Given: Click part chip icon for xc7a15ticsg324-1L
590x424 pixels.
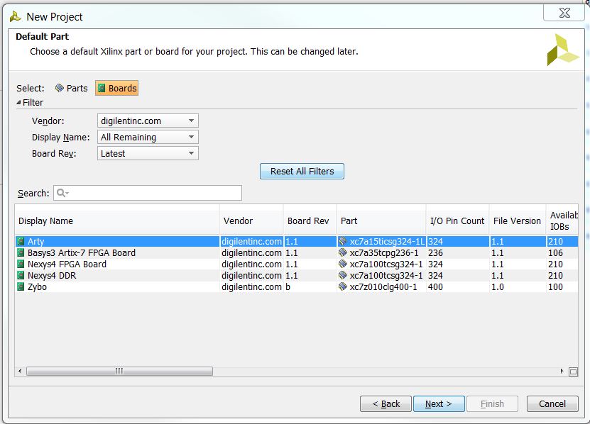Looking at the screenshot, I should click(343, 241).
